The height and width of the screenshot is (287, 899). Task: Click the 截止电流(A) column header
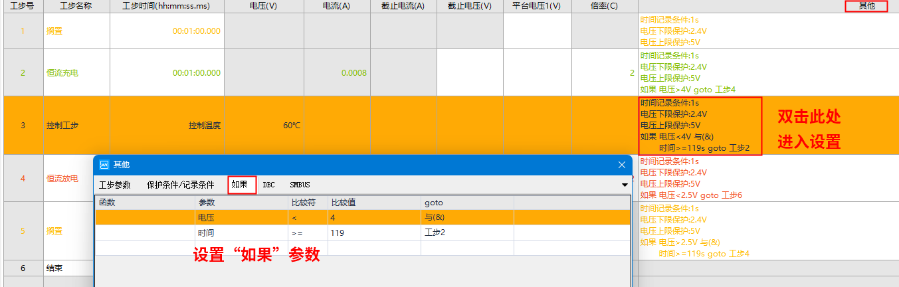coord(403,6)
